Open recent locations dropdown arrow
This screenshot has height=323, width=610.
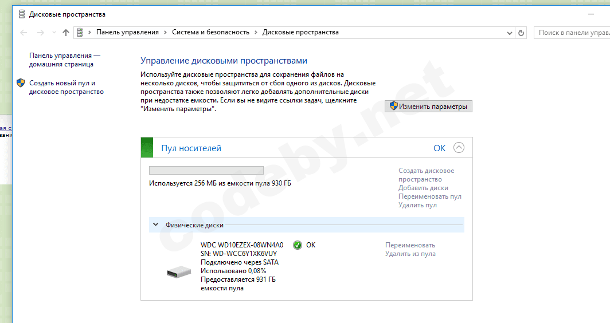[54, 33]
